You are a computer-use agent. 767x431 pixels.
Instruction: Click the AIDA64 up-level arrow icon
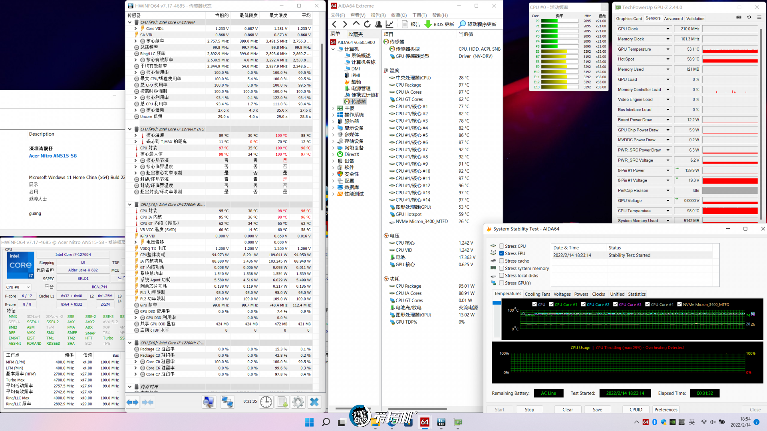pyautogui.click(x=356, y=24)
